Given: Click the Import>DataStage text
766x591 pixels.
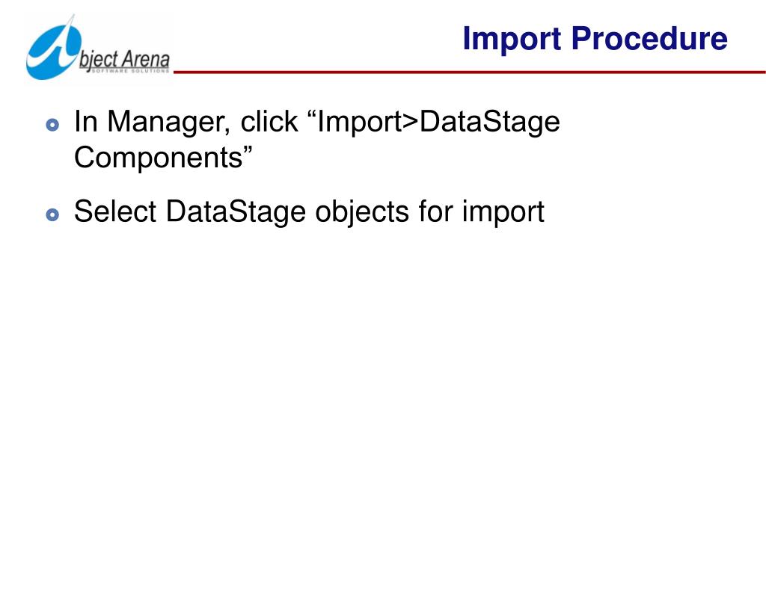Looking at the screenshot, I should [438, 122].
